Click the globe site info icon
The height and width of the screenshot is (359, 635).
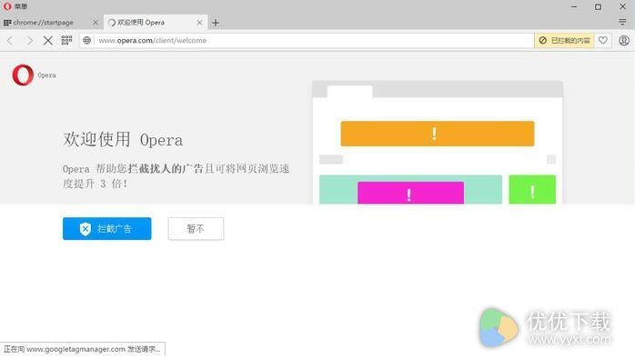click(86, 41)
